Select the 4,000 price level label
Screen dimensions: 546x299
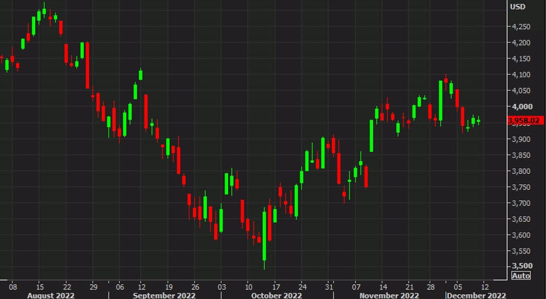coord(521,107)
